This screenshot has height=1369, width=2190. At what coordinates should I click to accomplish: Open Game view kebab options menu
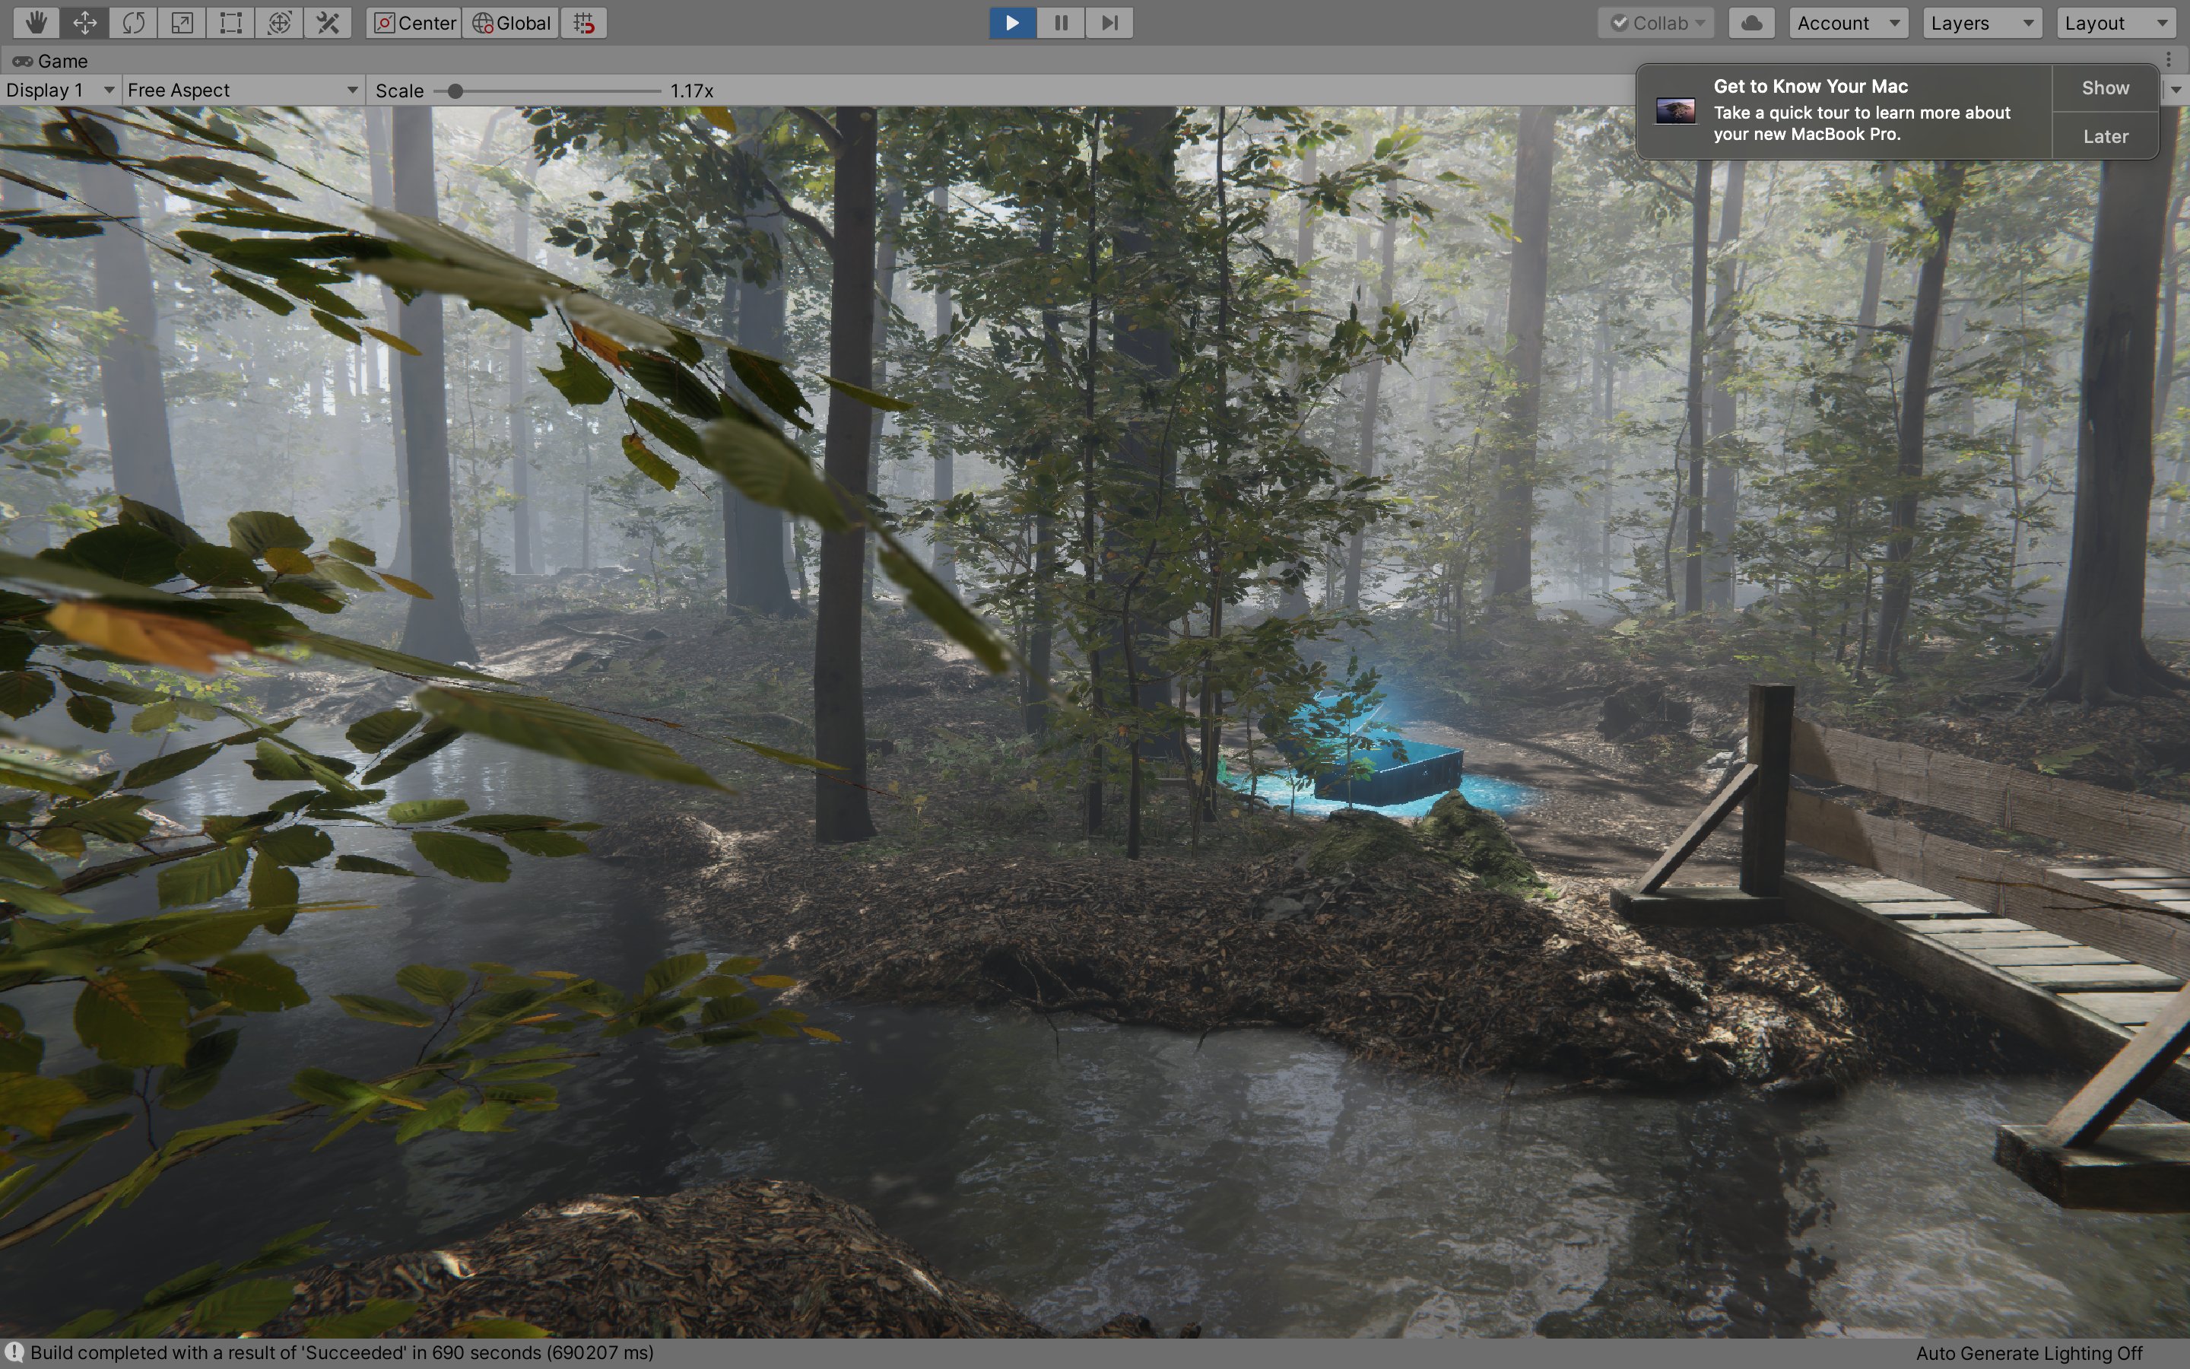pos(2169,60)
